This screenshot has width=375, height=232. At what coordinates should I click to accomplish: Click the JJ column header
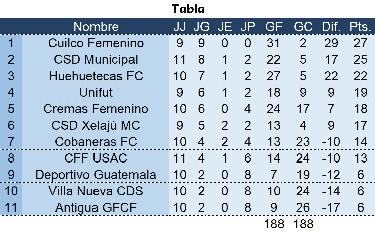[x=179, y=27]
